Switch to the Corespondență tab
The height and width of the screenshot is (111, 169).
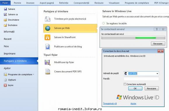click(81, 3)
